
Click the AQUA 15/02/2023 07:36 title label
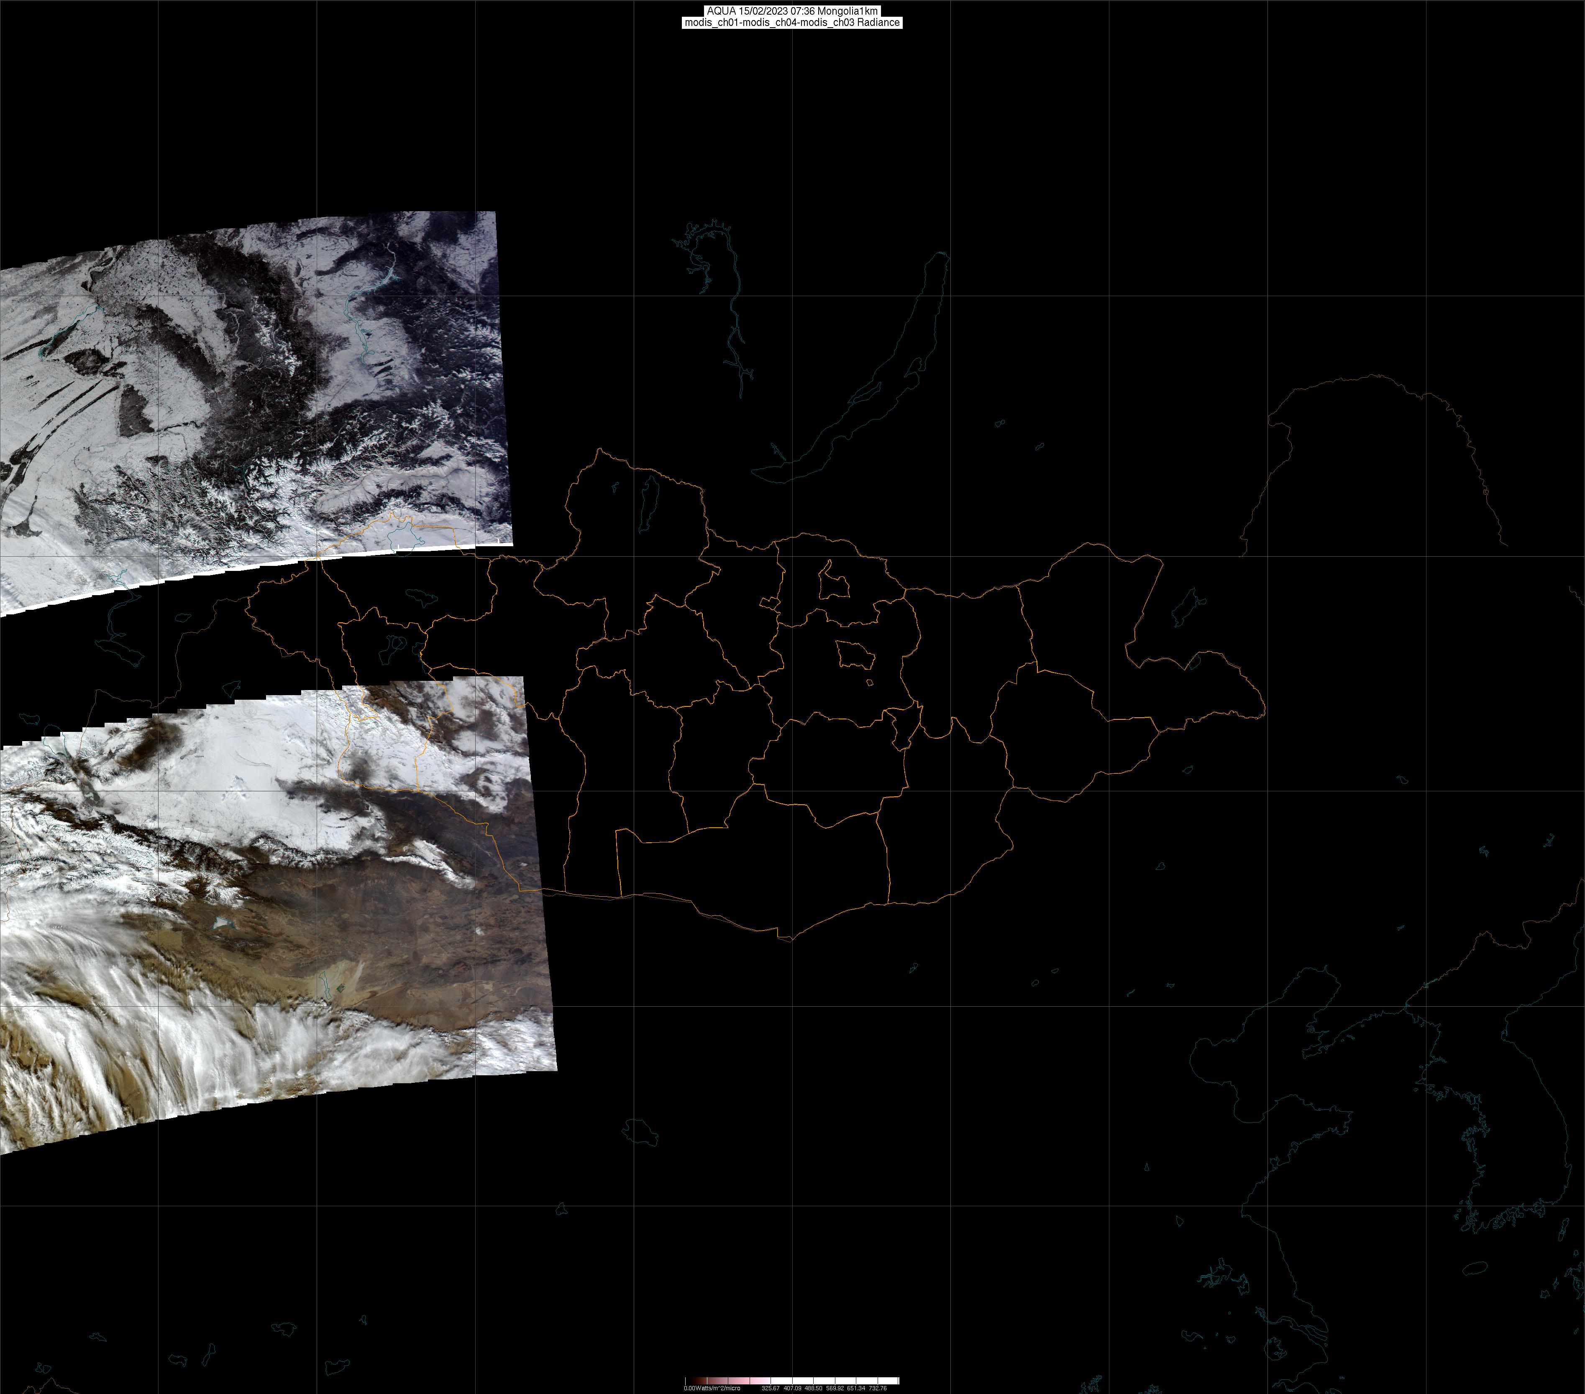point(792,11)
